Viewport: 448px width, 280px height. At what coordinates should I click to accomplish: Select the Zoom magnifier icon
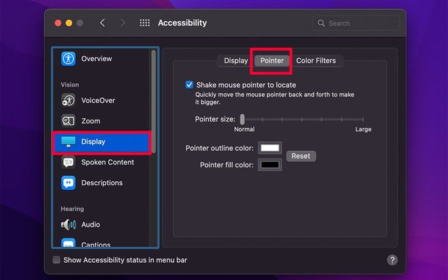point(68,121)
